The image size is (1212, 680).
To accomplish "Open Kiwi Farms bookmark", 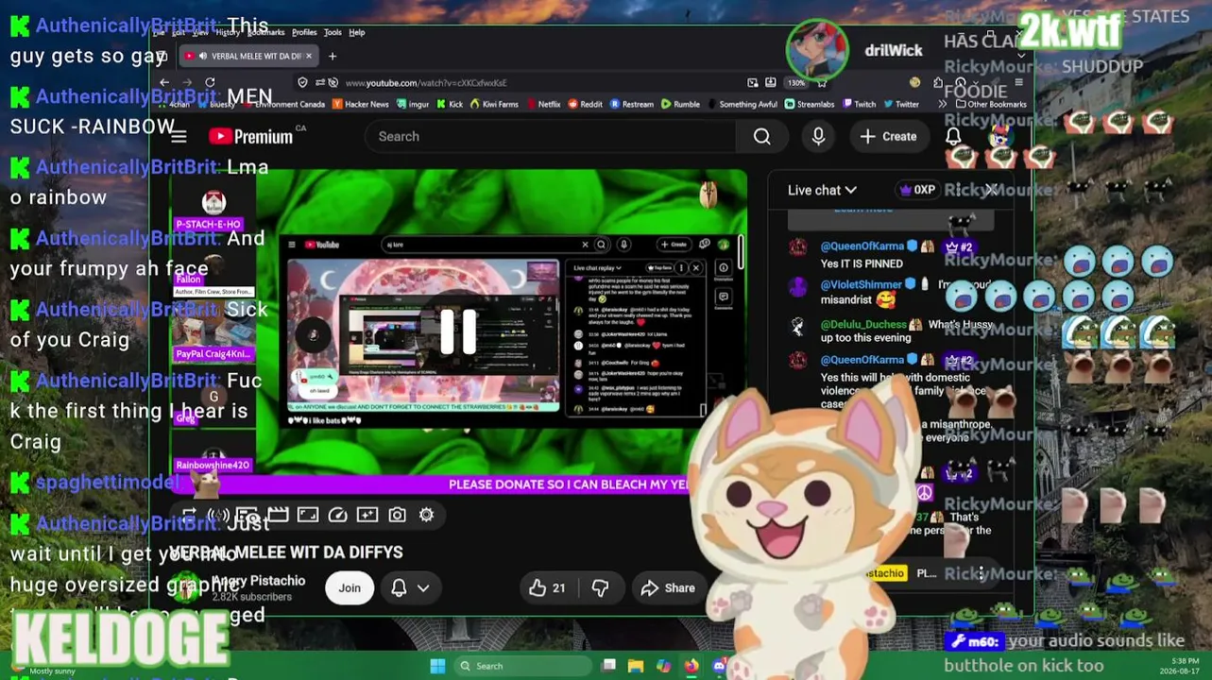I will click(x=494, y=104).
